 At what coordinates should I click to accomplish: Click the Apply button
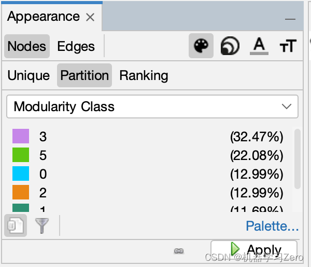[254, 250]
